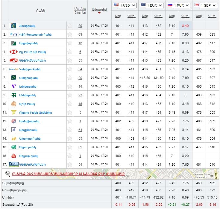Click the magnifier icon beside the red banner

point(8,173)
